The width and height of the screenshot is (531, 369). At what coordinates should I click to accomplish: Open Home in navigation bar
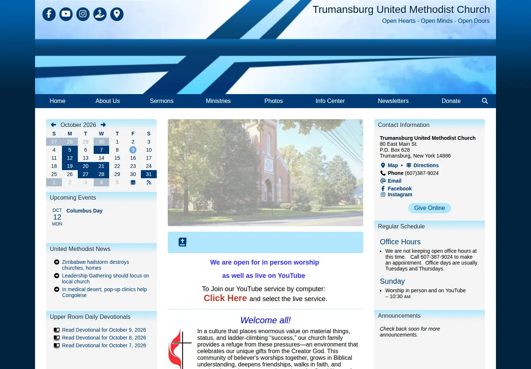[58, 101]
